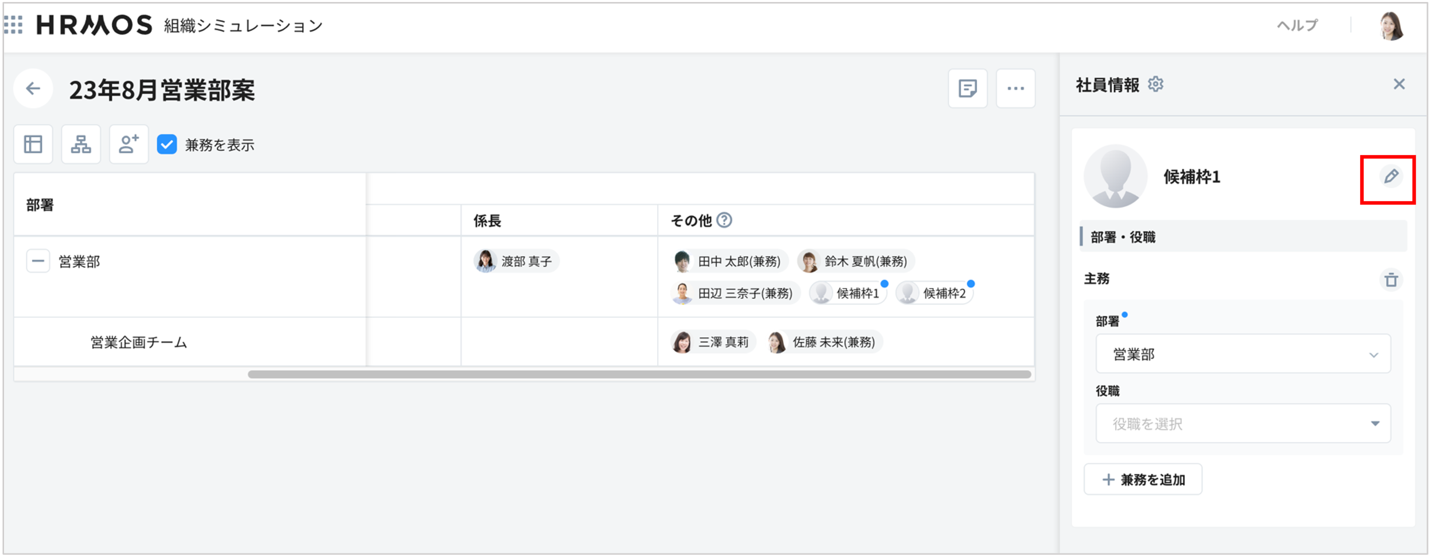Click the help question mark next to その他
This screenshot has height=557, width=1429.
pyautogui.click(x=725, y=220)
